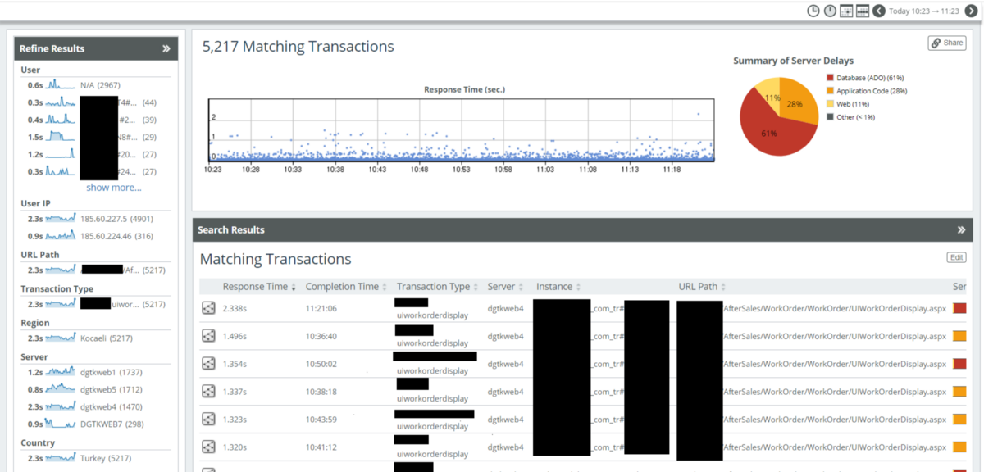
Task: Open transaction details icon for 1.496s row
Action: click(x=209, y=336)
